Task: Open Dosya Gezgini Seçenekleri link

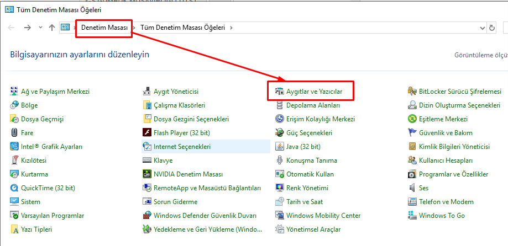Action: pyautogui.click(x=191, y=119)
